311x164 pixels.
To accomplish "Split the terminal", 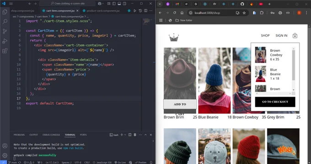I will click(x=130, y=135).
